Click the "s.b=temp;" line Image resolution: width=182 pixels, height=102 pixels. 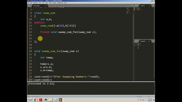point(47,70)
